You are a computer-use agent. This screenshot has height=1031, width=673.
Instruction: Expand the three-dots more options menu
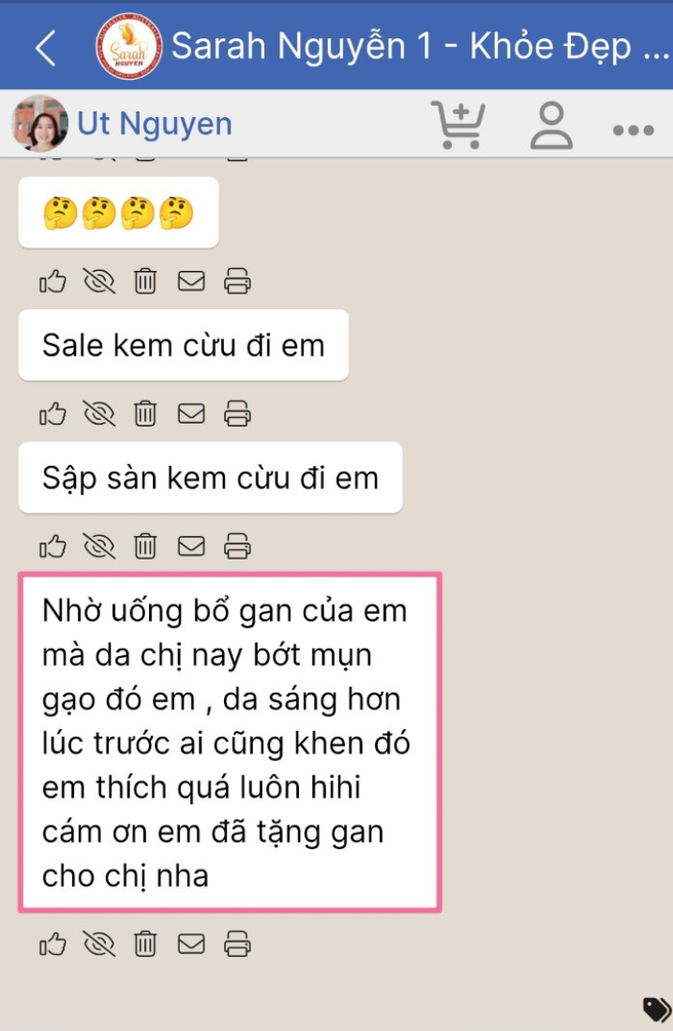coord(633,130)
